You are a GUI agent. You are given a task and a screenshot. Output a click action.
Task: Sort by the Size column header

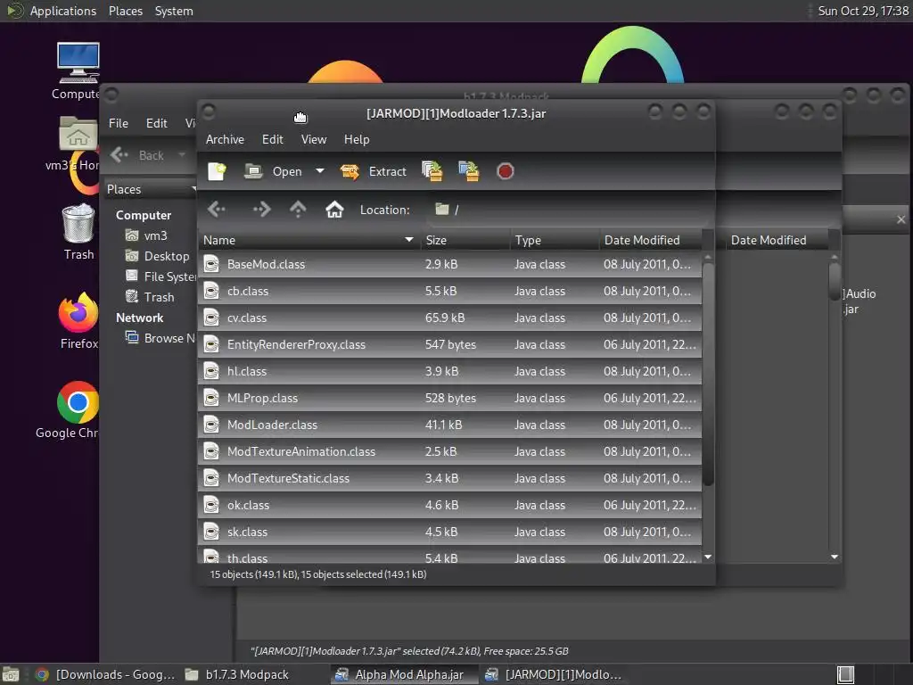(465, 240)
